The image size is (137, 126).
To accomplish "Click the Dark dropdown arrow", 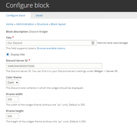I will [x=17, y=83].
